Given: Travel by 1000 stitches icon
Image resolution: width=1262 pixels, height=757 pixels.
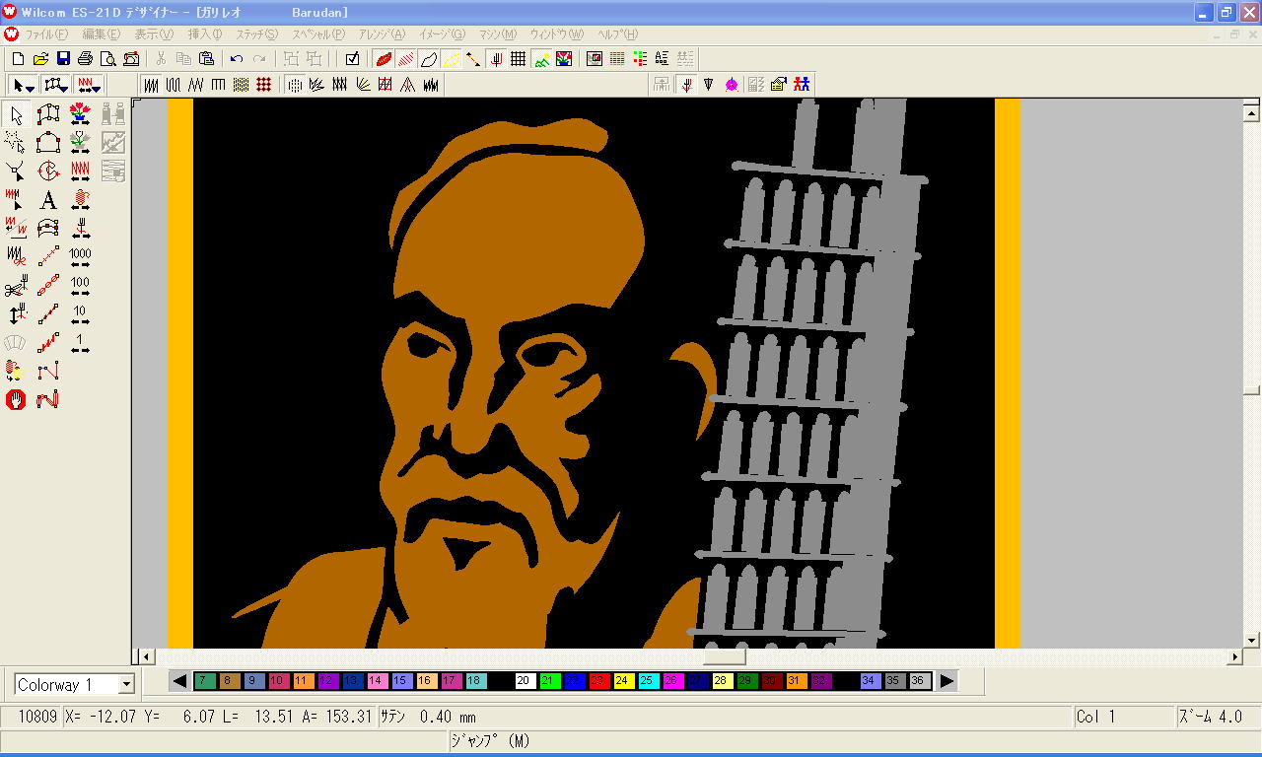Looking at the screenshot, I should [x=81, y=257].
